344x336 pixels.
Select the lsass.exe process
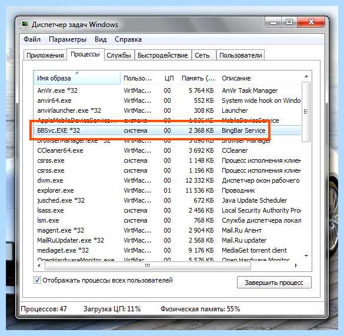pos(168,210)
